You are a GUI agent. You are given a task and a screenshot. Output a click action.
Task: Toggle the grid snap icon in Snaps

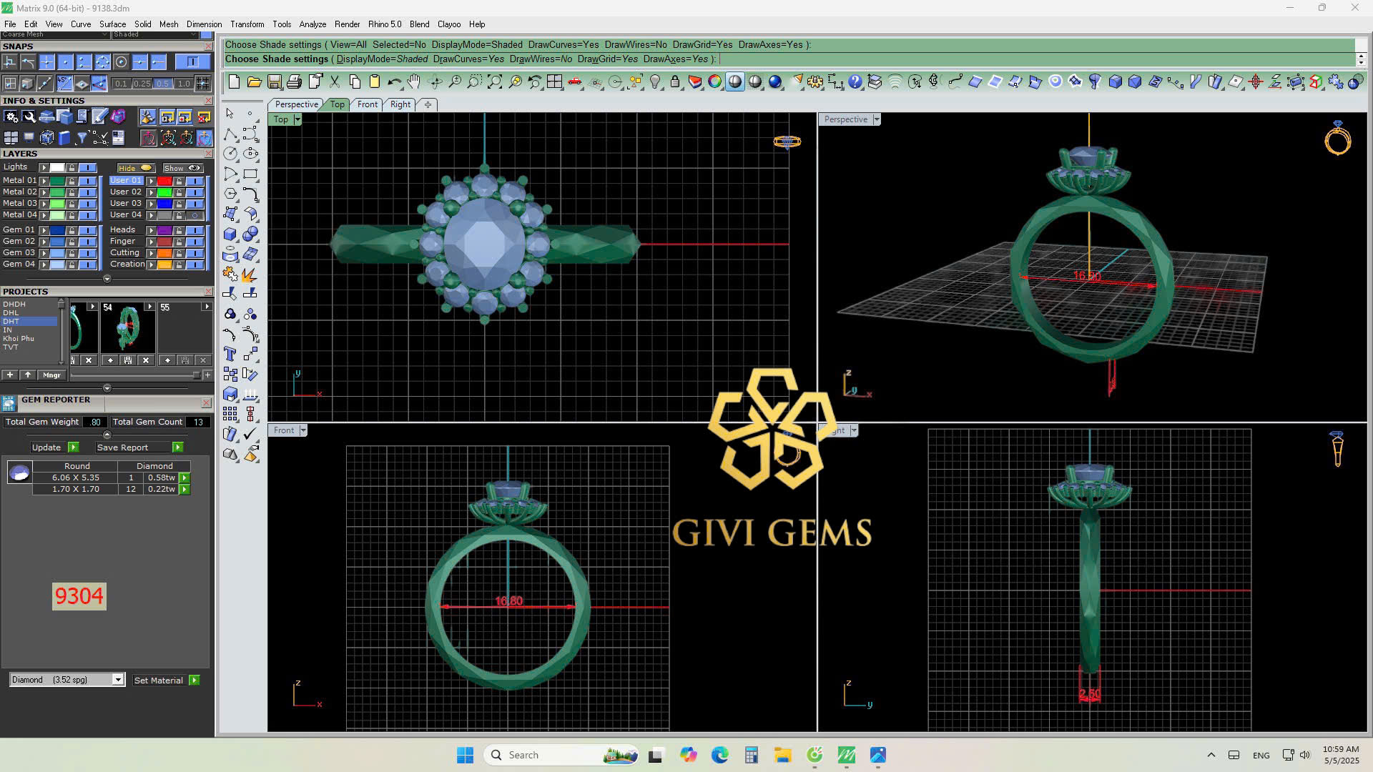pos(203,84)
